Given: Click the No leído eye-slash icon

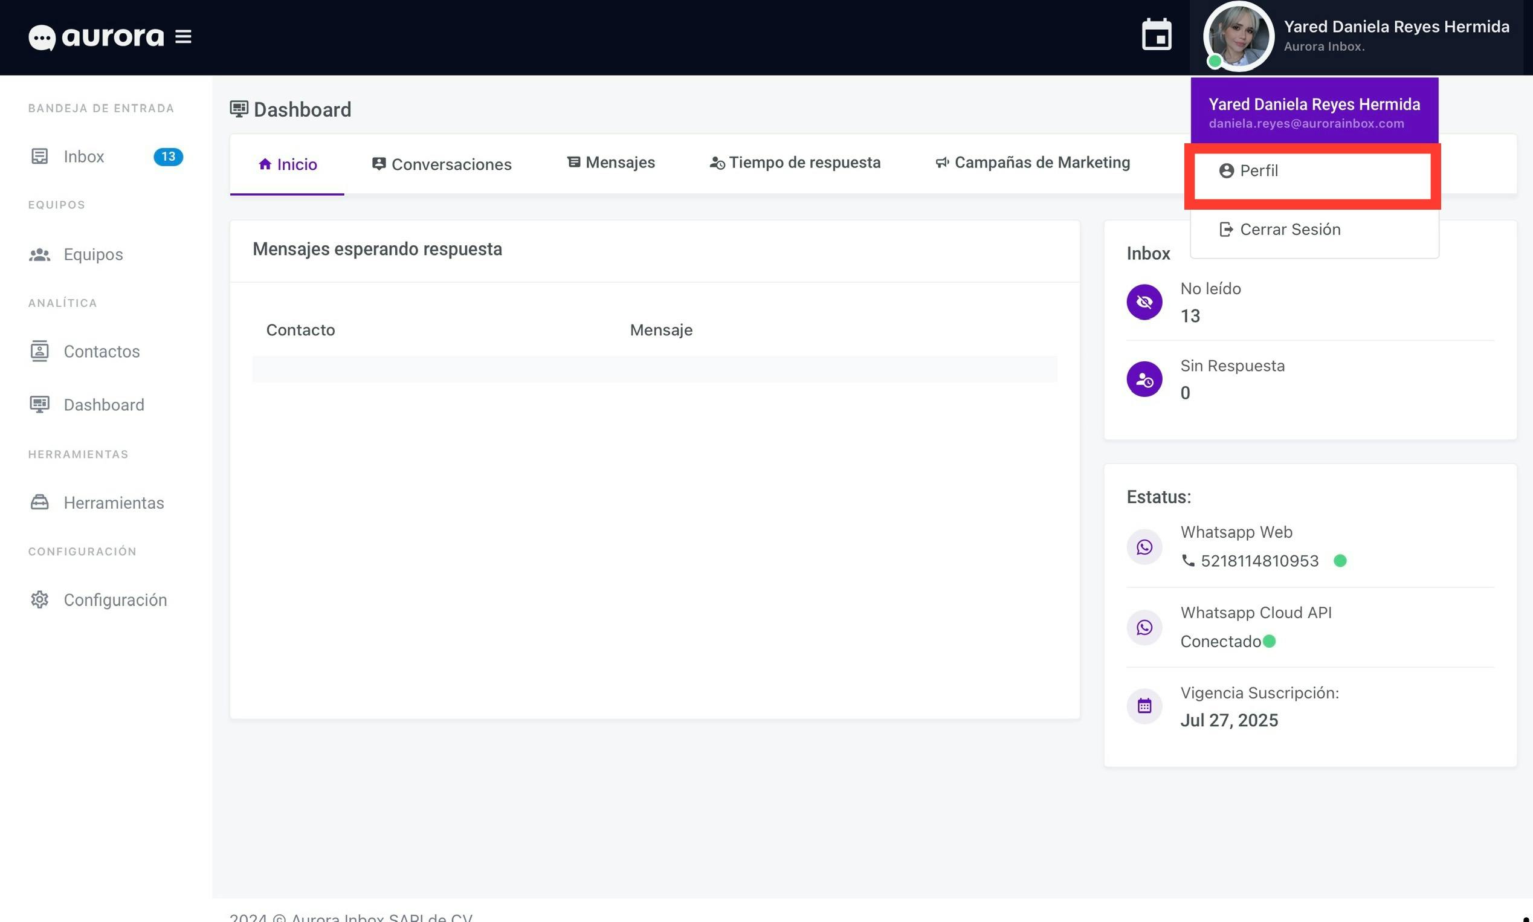Looking at the screenshot, I should point(1145,303).
